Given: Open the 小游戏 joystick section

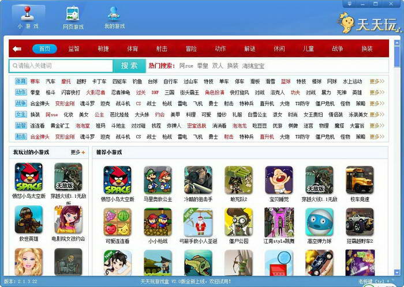Looking at the screenshot, I should pyautogui.click(x=28, y=17).
